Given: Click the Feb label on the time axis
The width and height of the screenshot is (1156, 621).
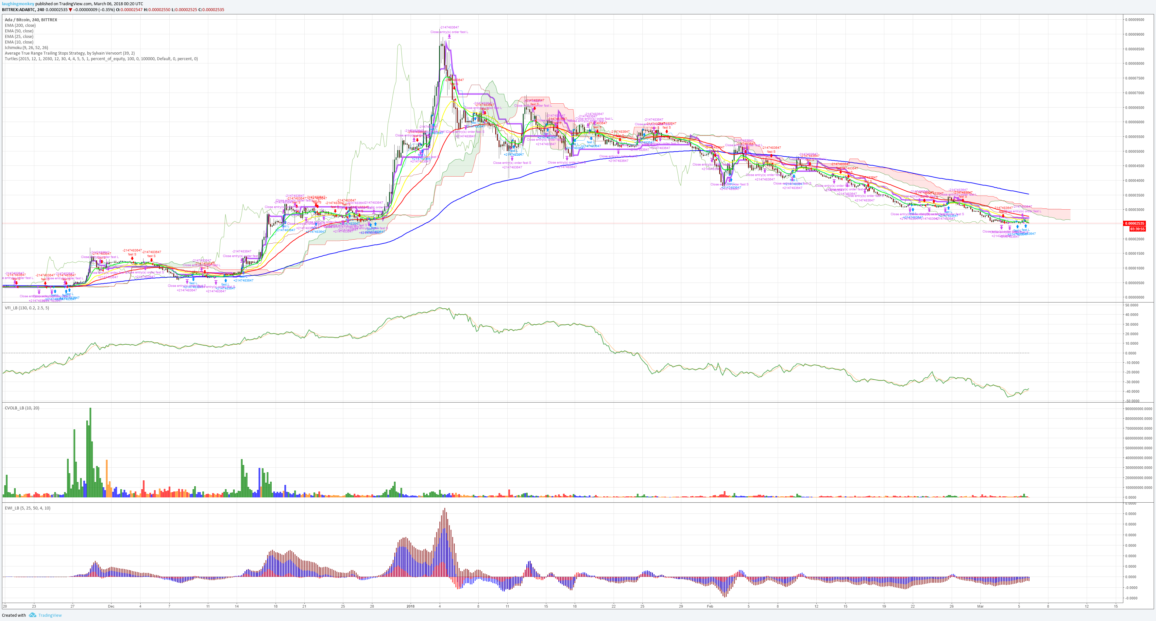Looking at the screenshot, I should 709,606.
